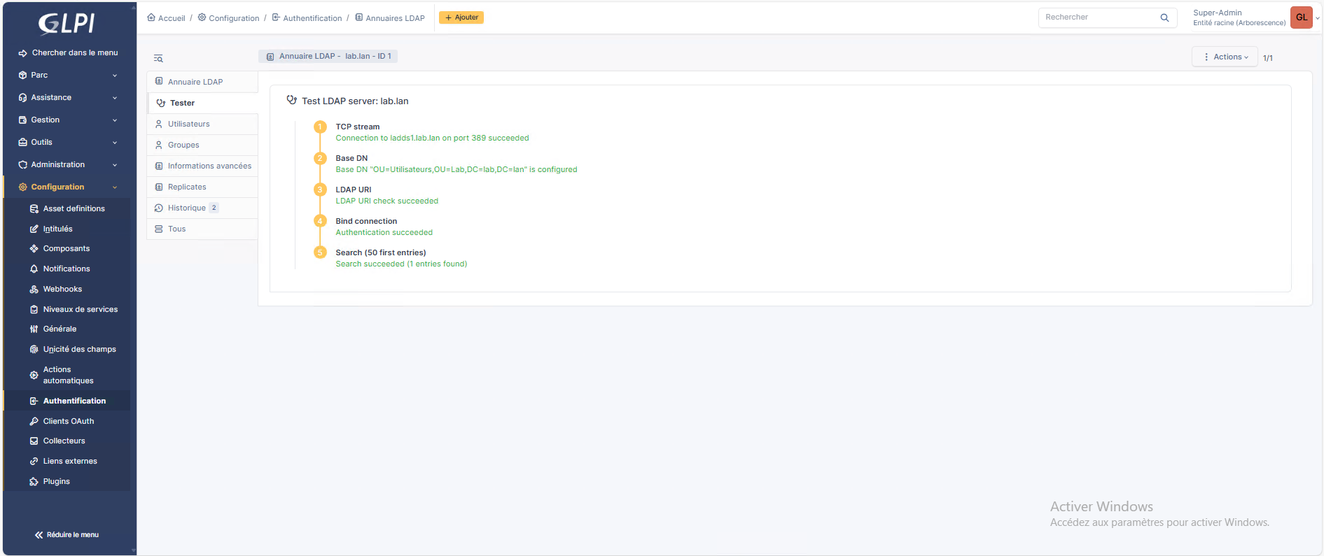1324x556 pixels.
Task: Open the Actions dropdown
Action: coord(1225,57)
